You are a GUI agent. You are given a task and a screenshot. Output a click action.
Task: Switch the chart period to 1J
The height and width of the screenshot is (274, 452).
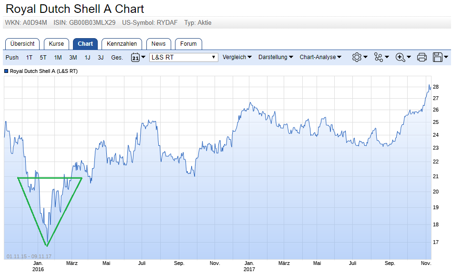87,57
